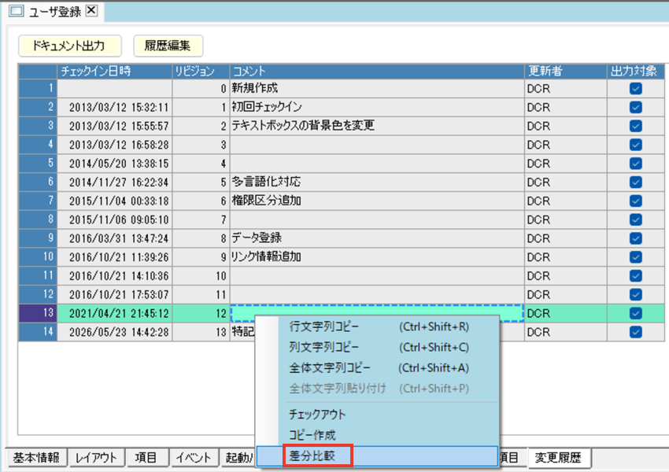Toggle 出力対象 checkbox for リンク情報追加 row
The image size is (669, 472).
click(635, 257)
